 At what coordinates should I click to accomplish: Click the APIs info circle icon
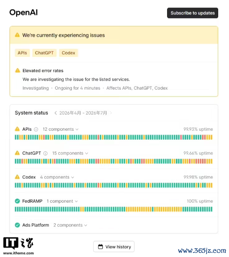click(36, 130)
